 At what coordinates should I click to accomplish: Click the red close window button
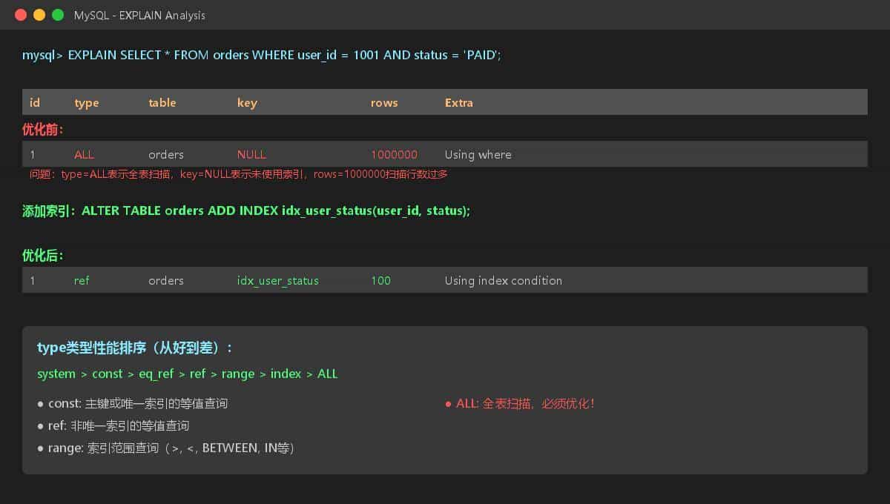21,15
